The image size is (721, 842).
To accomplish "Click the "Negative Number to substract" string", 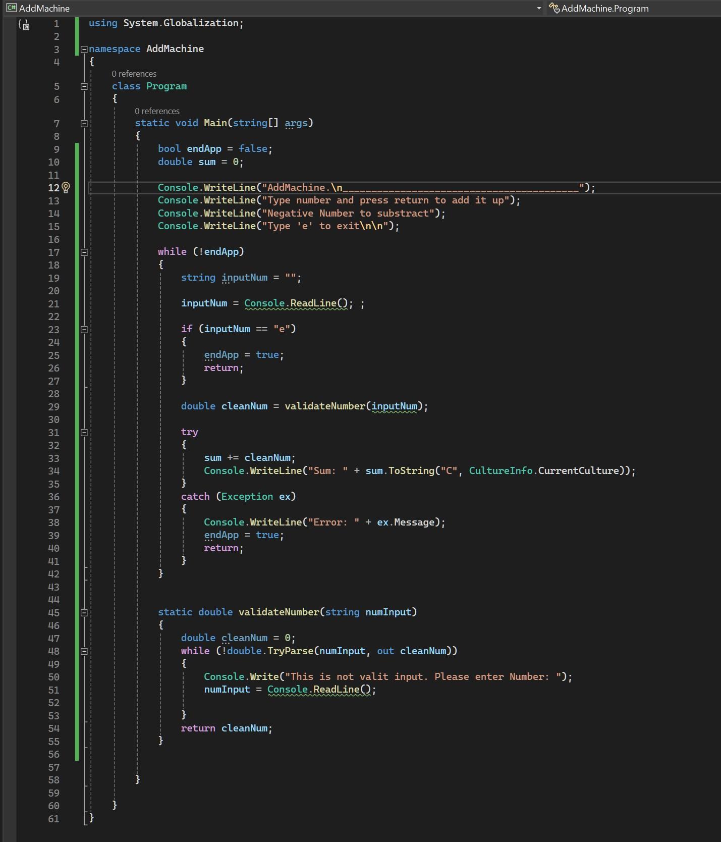I will (348, 214).
